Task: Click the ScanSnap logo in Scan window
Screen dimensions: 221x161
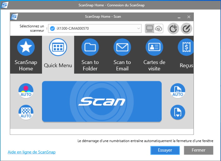Action: point(15,17)
